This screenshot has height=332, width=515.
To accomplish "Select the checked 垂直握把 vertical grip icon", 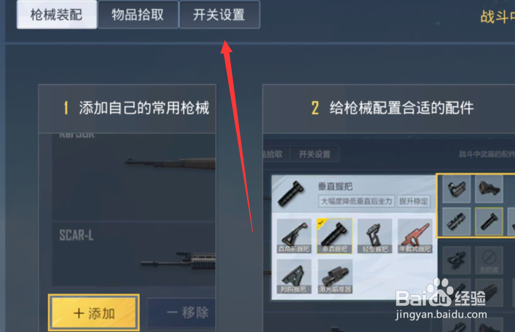I will click(335, 236).
